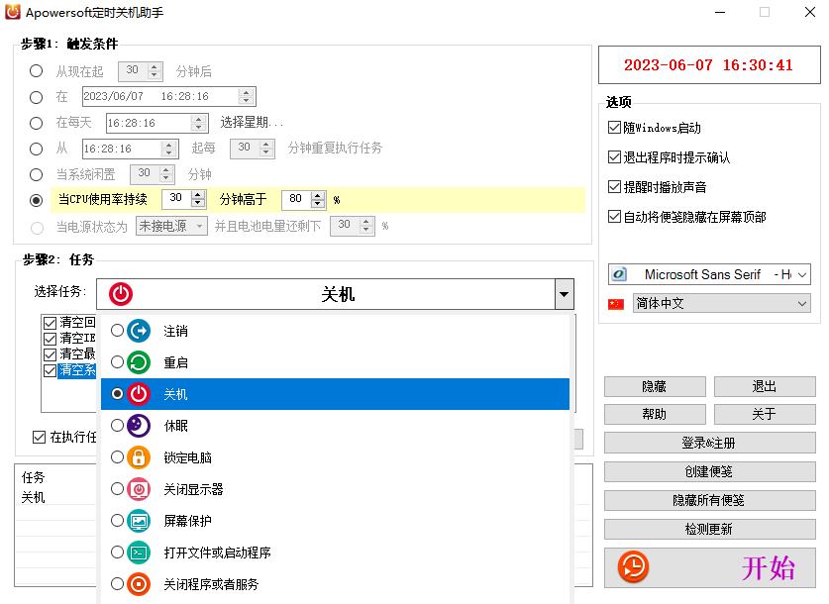Toggle 自动将便笺隐藏在屏幕顶部 checkbox
This screenshot has height=604, width=829.
point(614,216)
